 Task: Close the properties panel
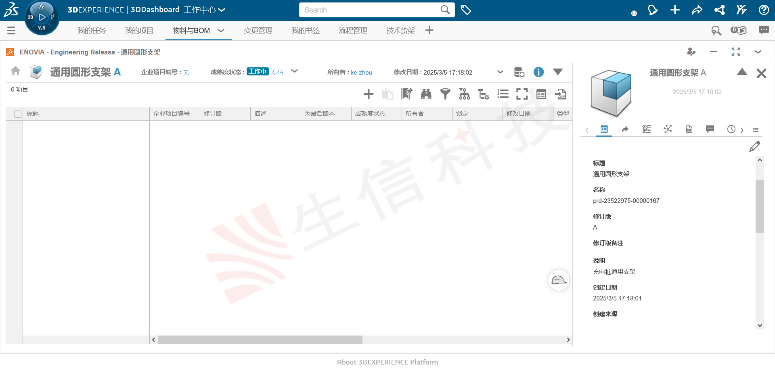(761, 73)
